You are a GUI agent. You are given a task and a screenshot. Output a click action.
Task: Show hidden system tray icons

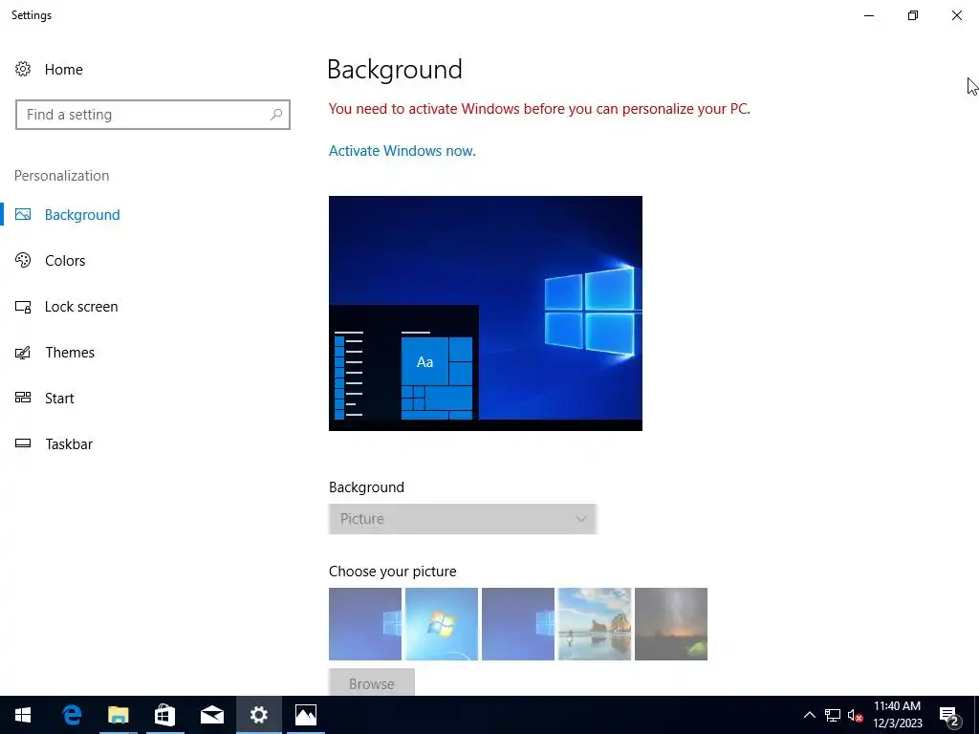click(809, 715)
